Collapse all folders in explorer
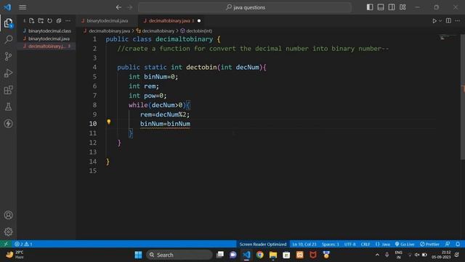The image size is (465, 262). click(x=59, y=21)
